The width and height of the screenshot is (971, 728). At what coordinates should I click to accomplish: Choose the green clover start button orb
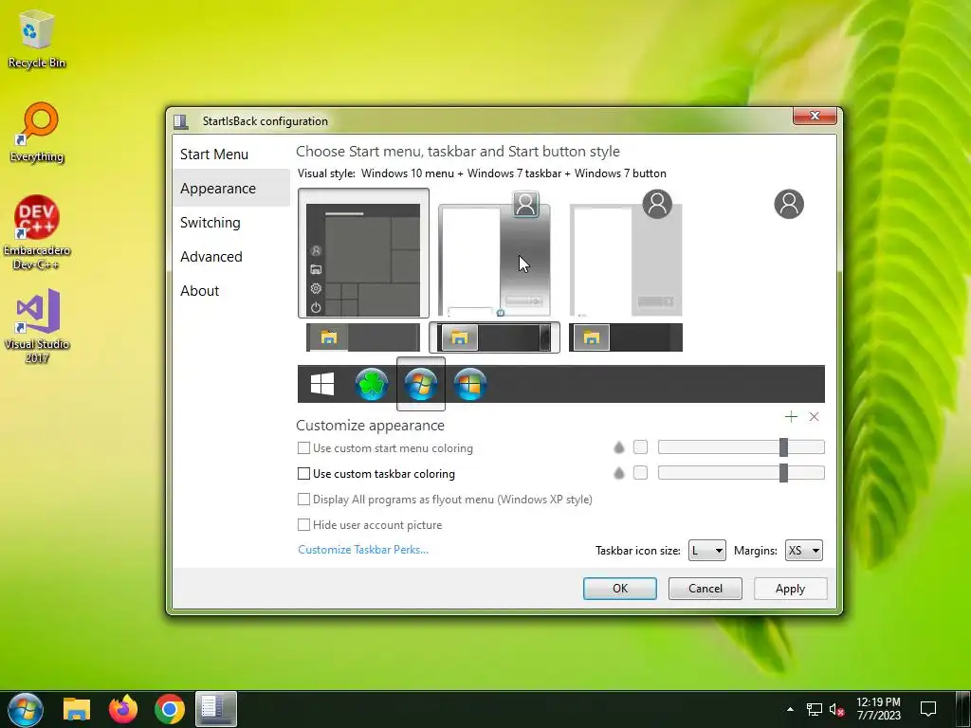372,384
